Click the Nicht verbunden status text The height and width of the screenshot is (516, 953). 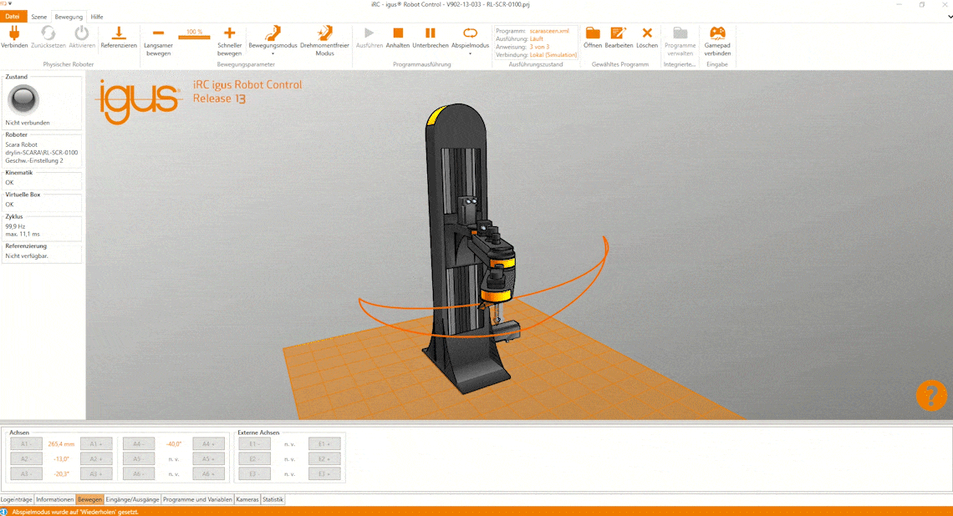28,123
